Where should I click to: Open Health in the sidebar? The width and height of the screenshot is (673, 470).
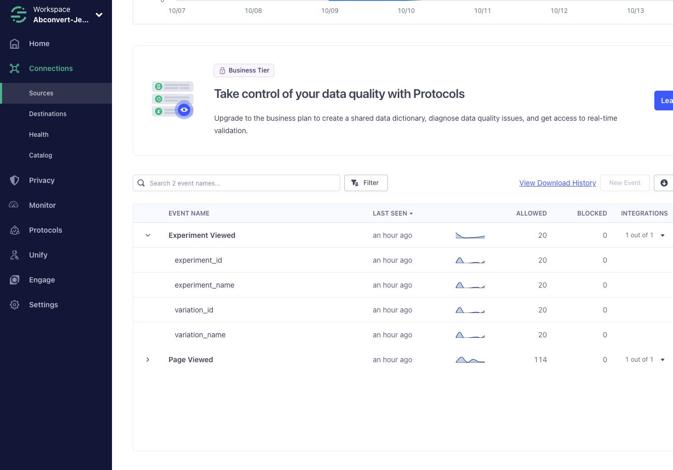pyautogui.click(x=56, y=135)
